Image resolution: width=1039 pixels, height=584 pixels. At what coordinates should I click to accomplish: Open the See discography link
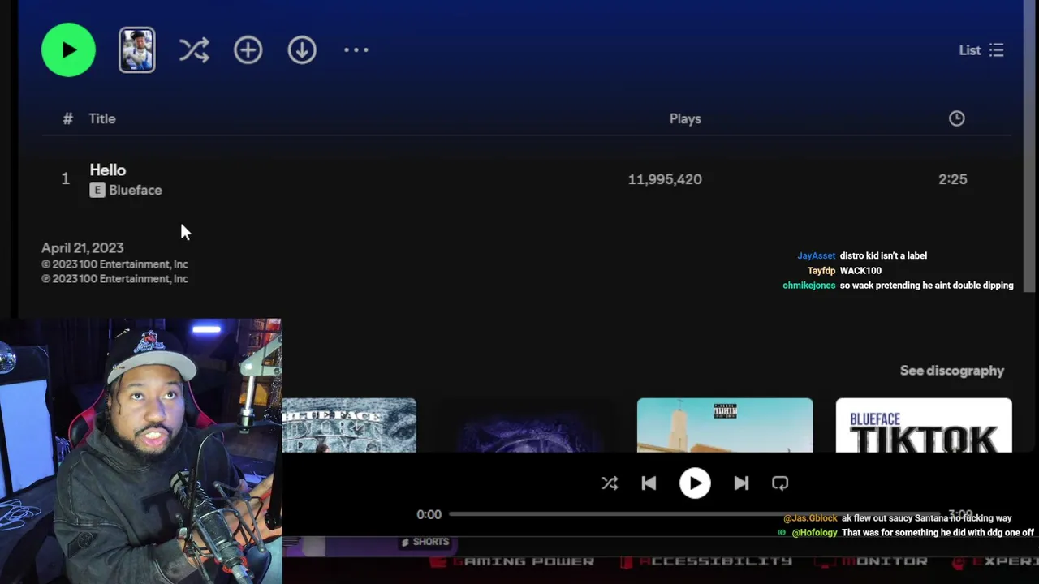952,371
